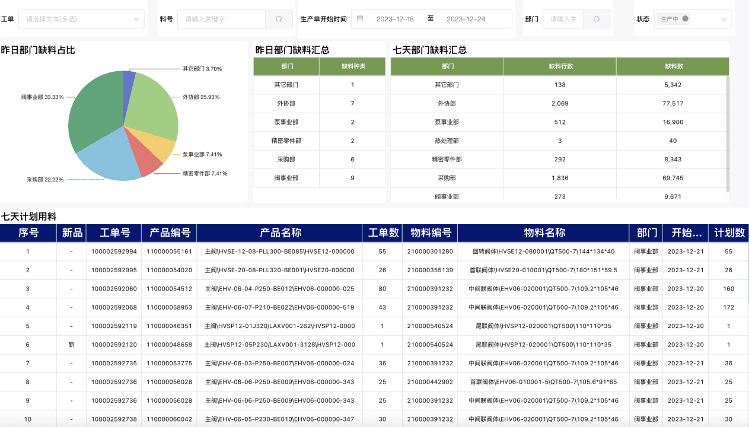Viewport: 749px width, 427px height.
Task: Click 计划数 column header
Action: pyautogui.click(x=729, y=233)
